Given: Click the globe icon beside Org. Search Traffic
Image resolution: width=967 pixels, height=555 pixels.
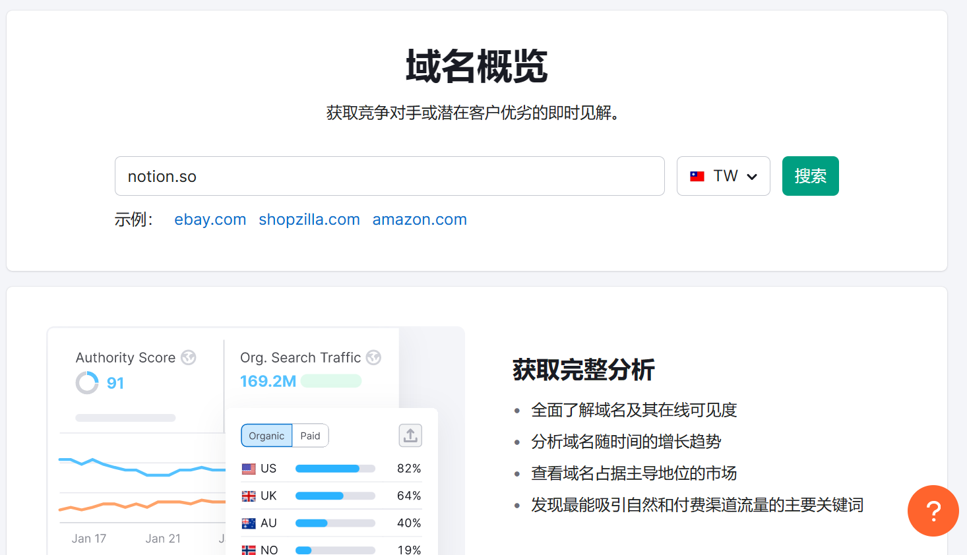Looking at the screenshot, I should [373, 357].
